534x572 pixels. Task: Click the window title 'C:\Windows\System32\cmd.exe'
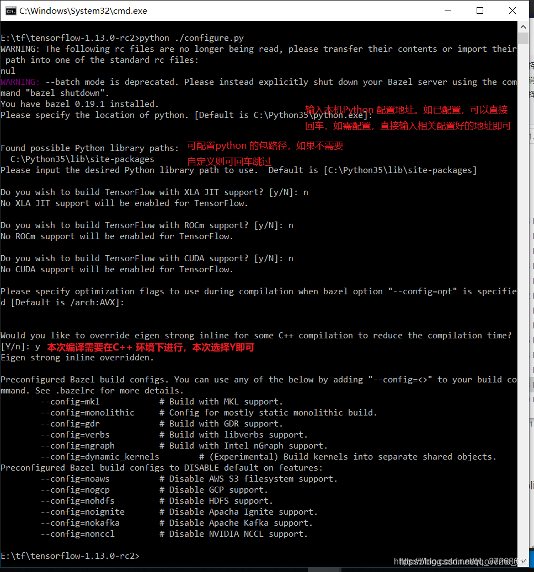pyautogui.click(x=83, y=11)
